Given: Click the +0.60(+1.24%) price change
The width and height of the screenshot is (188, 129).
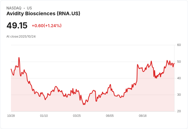Looking at the screenshot, I should [x=47, y=26].
